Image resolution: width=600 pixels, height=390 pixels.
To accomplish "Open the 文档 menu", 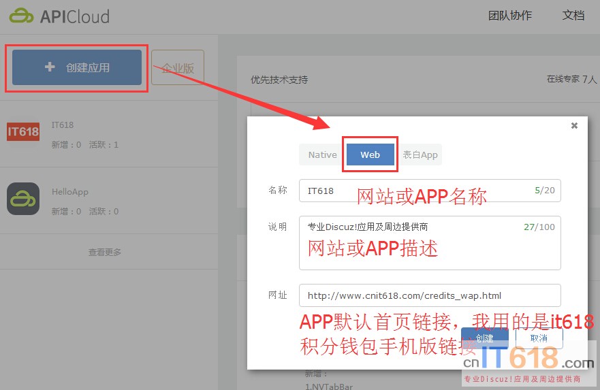I will coord(573,16).
